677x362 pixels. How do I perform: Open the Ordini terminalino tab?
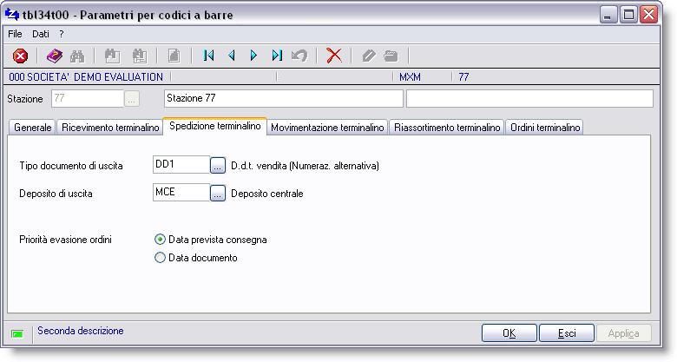pos(544,128)
